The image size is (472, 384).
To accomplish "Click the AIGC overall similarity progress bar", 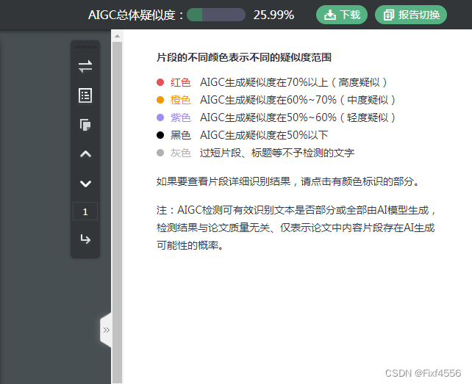I will [216, 15].
